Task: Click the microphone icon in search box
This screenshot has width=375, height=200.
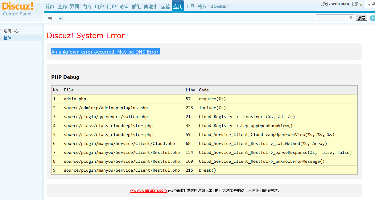Action: coord(351,18)
